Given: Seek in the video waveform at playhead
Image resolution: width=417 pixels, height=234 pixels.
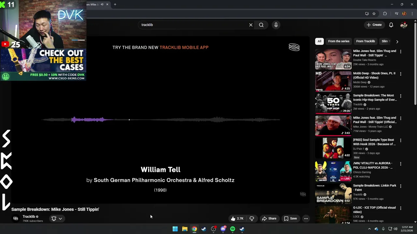Looking at the screenshot, I should 129,120.
